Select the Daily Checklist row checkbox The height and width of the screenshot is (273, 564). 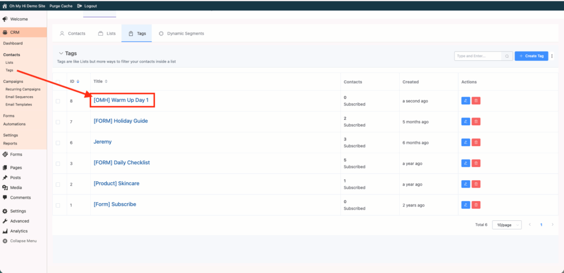58,163
